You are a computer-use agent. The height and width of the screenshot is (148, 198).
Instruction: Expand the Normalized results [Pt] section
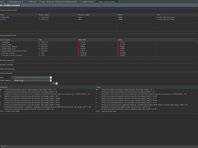tap(7, 60)
